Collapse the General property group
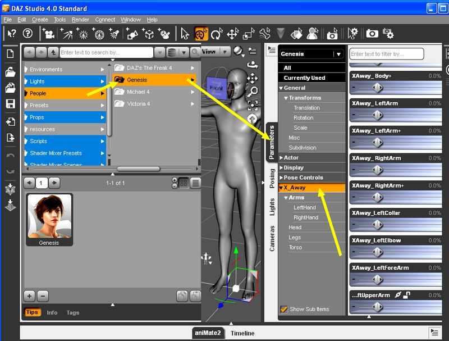The width and height of the screenshot is (449, 341). point(281,88)
